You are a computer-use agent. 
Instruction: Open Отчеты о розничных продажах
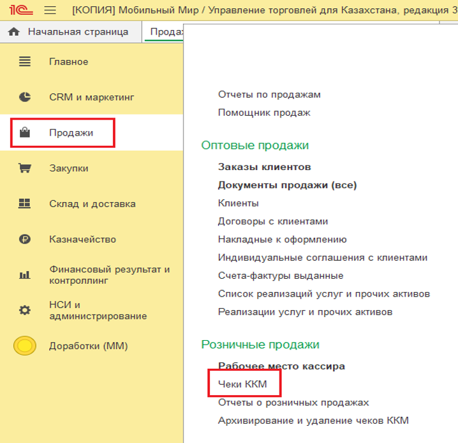click(293, 403)
